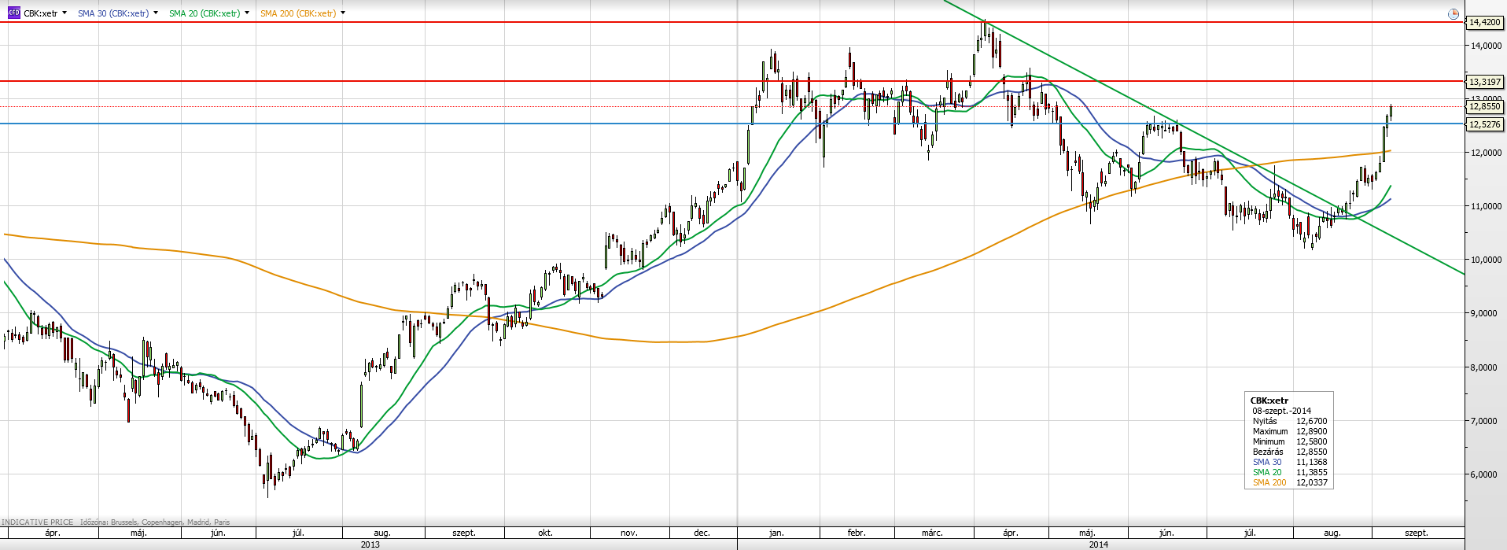Open the SMA 20 (CBK:xetr) dropdown
The width and height of the screenshot is (1507, 550).
(247, 13)
